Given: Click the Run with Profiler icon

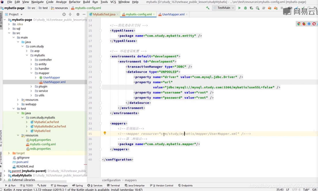Looking at the screenshot, I should click(x=258, y=8).
